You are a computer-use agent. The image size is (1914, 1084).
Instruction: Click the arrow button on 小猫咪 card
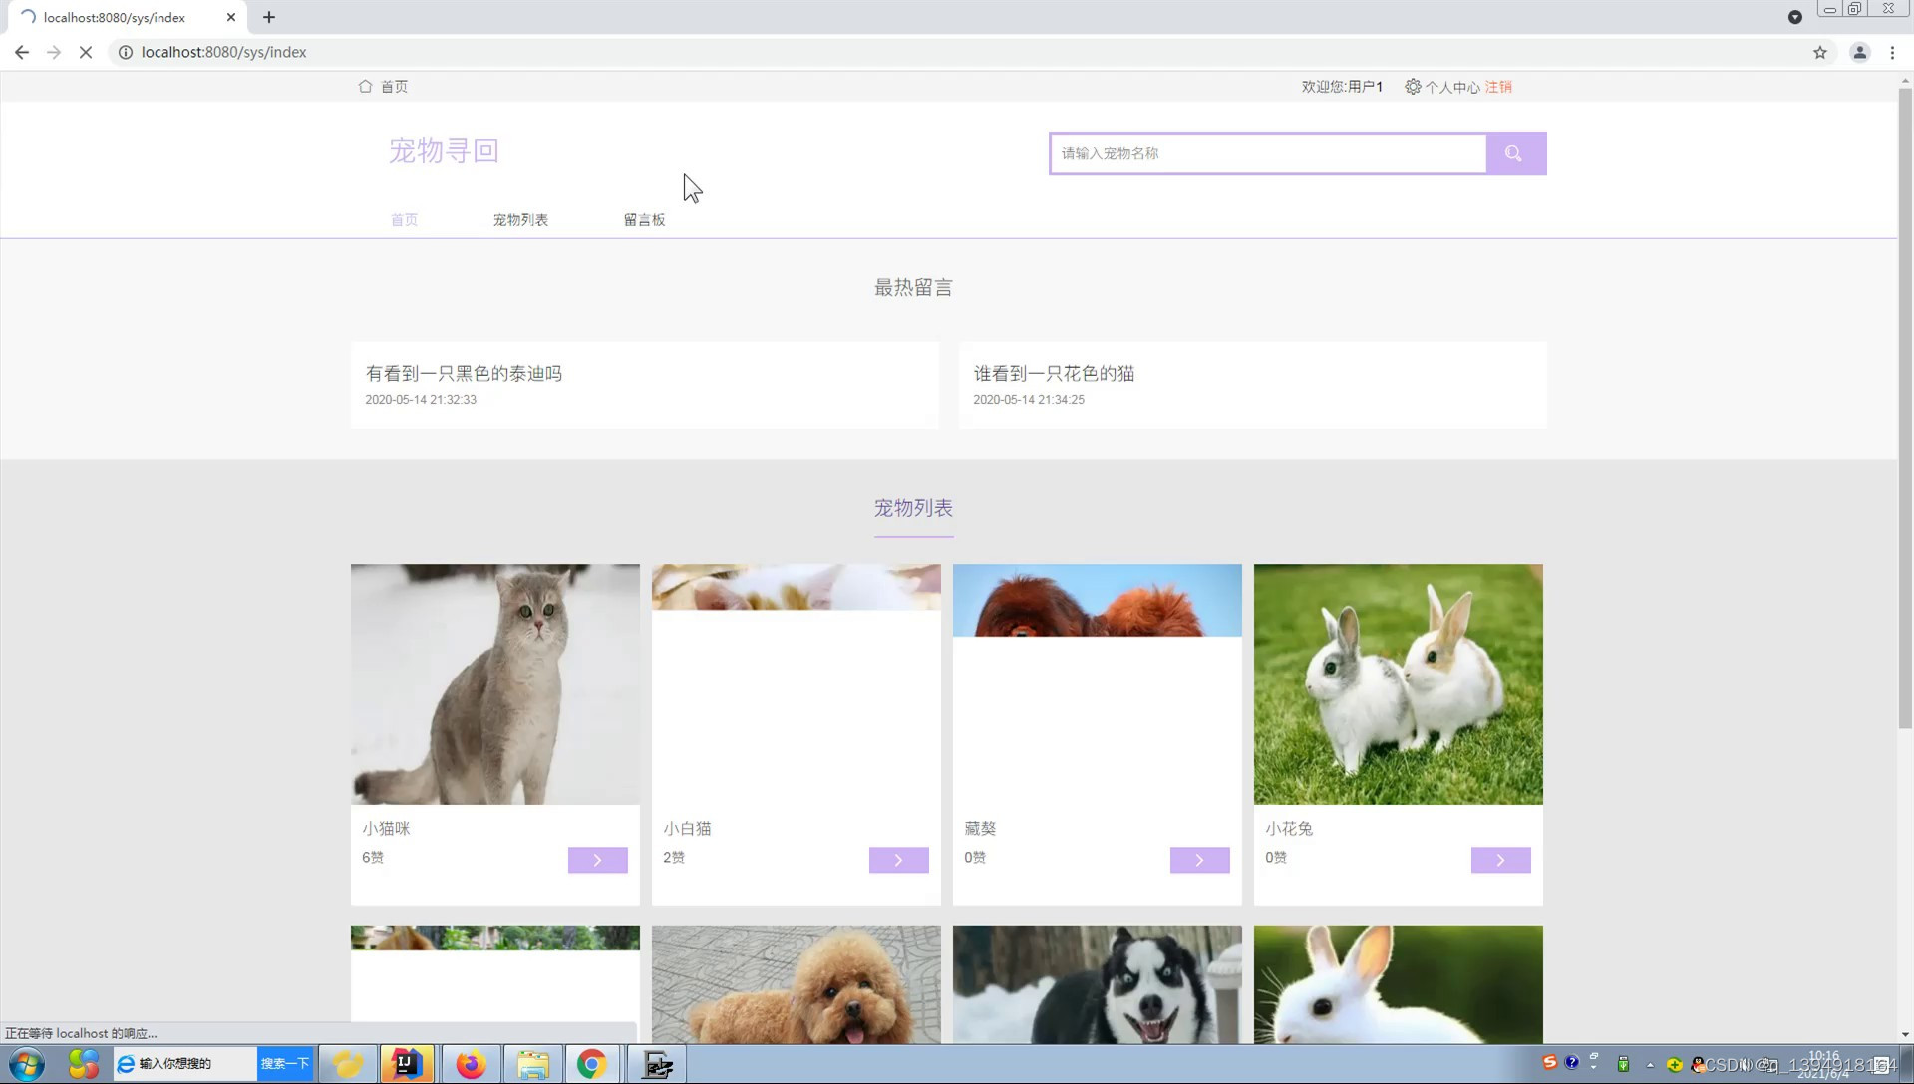(x=598, y=860)
